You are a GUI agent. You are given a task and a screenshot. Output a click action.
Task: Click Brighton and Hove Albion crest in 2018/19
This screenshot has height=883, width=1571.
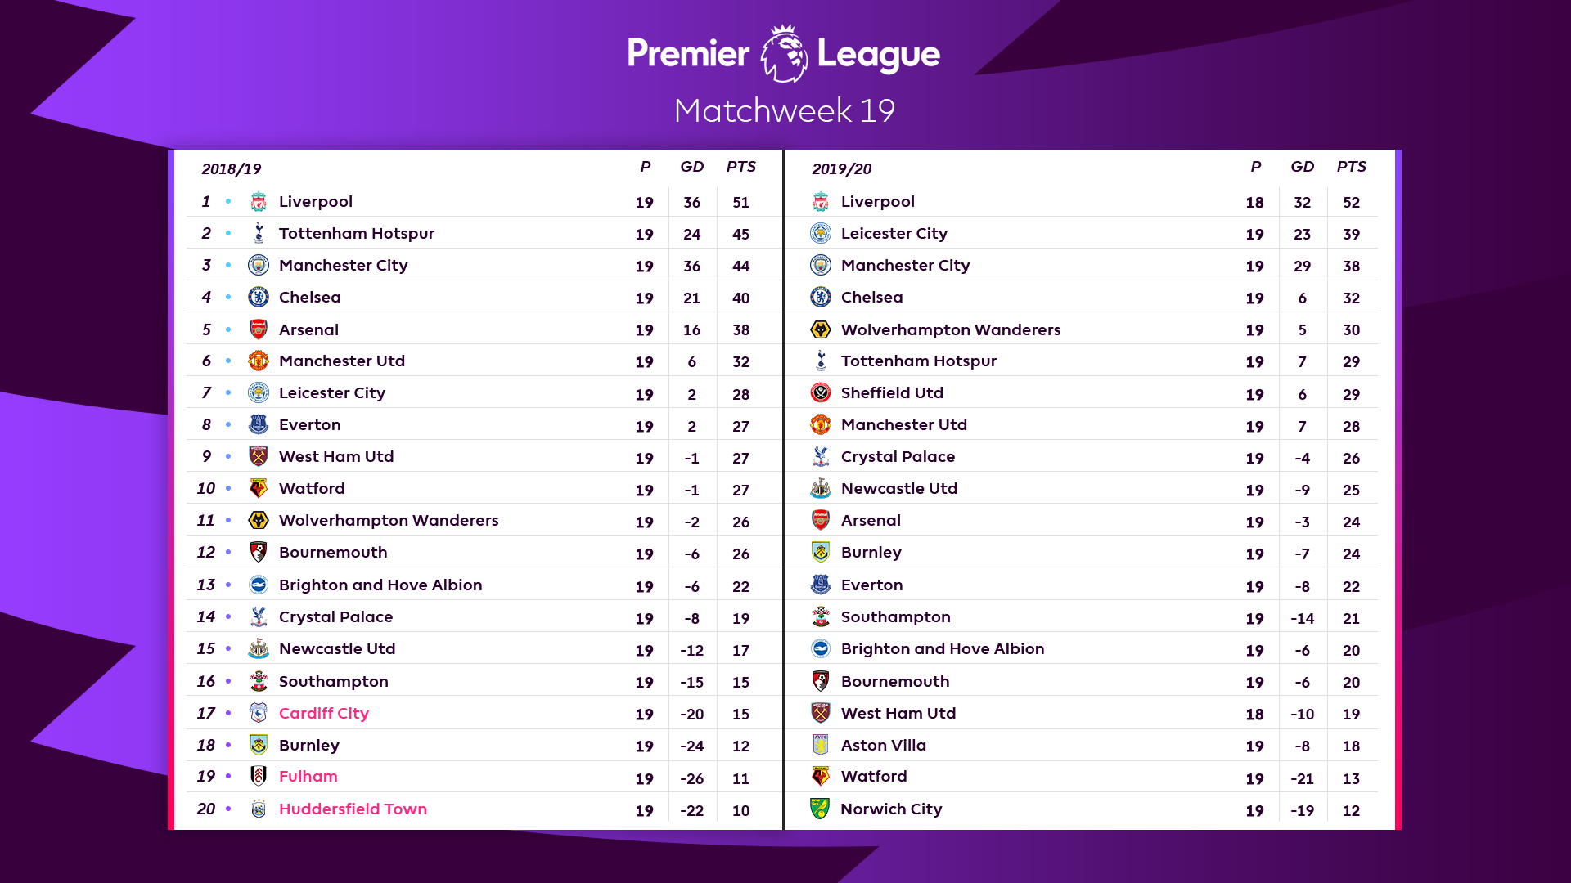click(259, 585)
